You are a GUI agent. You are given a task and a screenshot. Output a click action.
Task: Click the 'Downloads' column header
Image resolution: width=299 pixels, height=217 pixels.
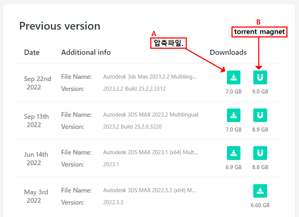228,52
